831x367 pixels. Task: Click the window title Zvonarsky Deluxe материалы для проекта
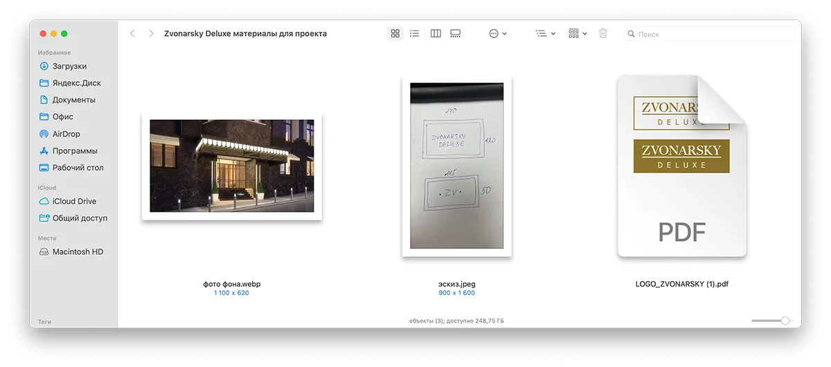(x=245, y=33)
